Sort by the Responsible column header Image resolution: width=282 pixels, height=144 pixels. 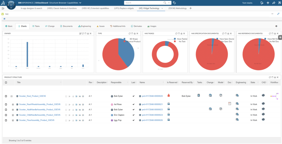[116, 82]
